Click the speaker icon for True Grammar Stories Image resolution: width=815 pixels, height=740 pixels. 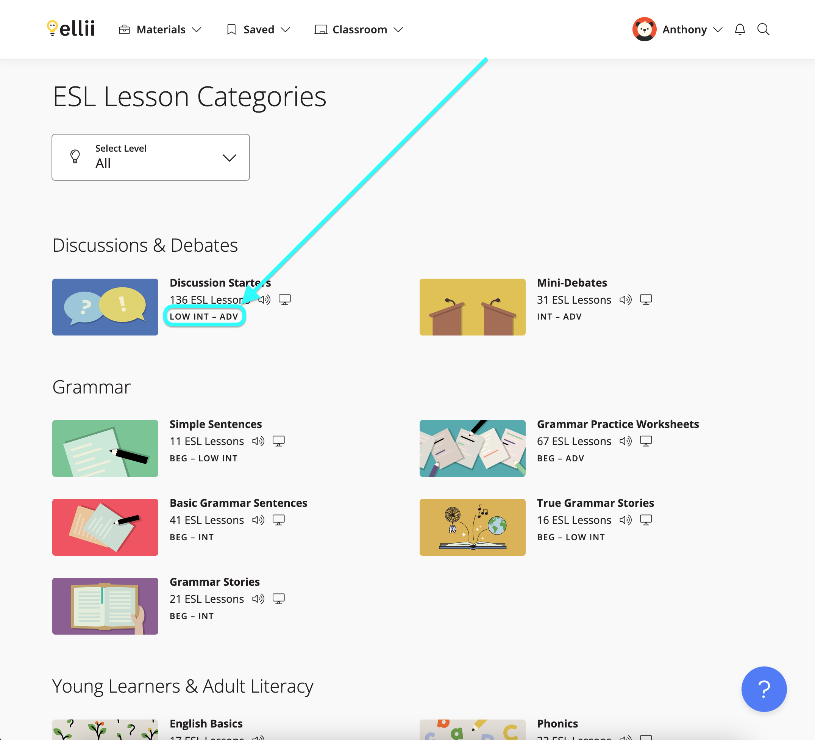pyautogui.click(x=625, y=519)
